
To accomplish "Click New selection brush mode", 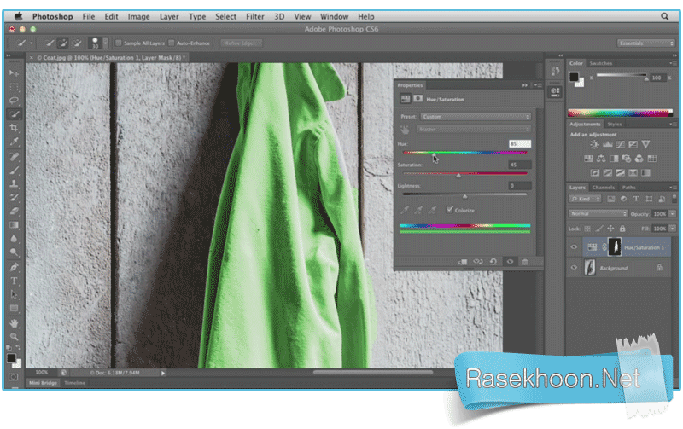I will pyautogui.click(x=49, y=43).
